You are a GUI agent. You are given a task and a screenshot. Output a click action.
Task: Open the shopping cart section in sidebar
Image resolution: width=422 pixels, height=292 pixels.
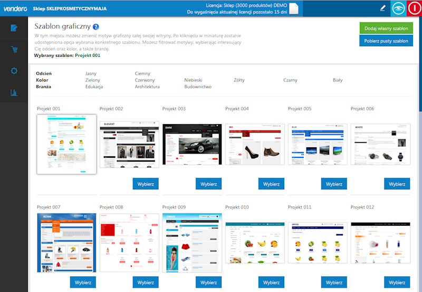(14, 49)
